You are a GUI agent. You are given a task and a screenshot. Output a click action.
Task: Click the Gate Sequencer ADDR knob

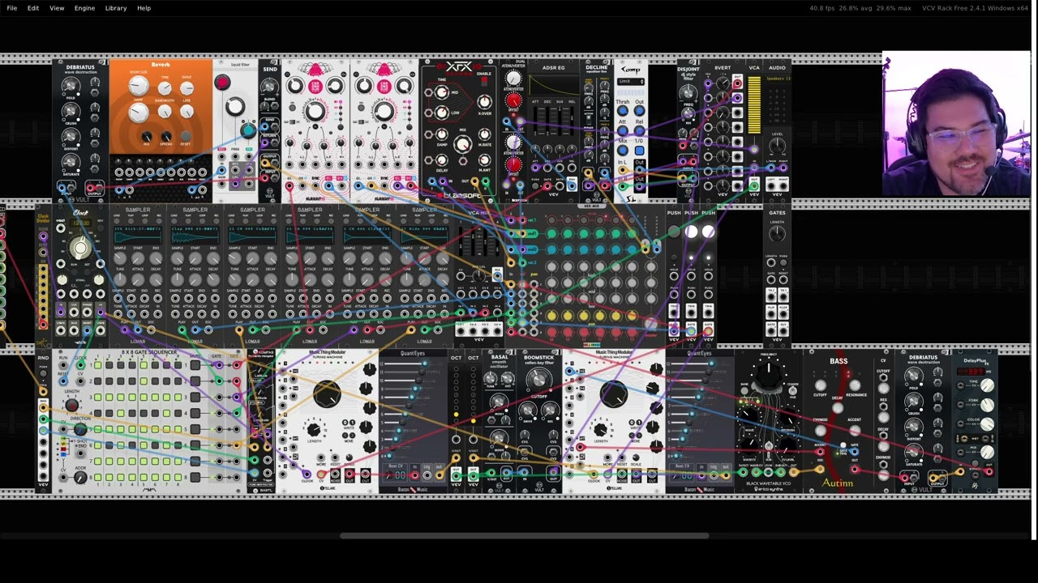[79, 478]
